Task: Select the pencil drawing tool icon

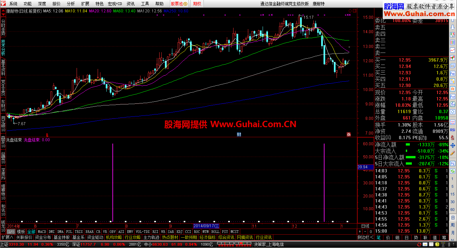Action: [453, 153]
